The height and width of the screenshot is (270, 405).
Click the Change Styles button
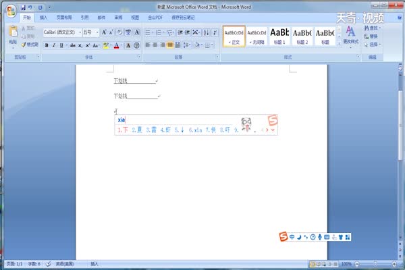click(351, 35)
